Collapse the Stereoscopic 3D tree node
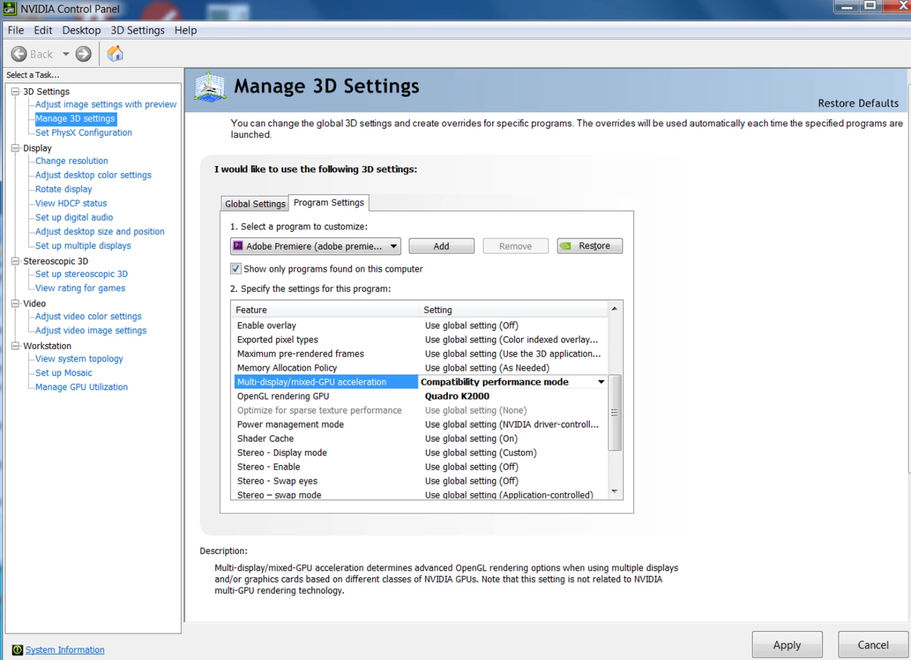Screen dimensions: 911x660 point(15,261)
